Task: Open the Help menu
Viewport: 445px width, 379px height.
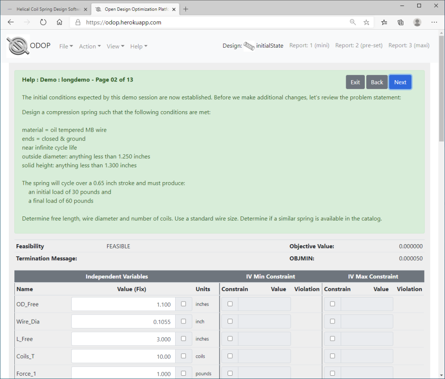Action: click(139, 46)
